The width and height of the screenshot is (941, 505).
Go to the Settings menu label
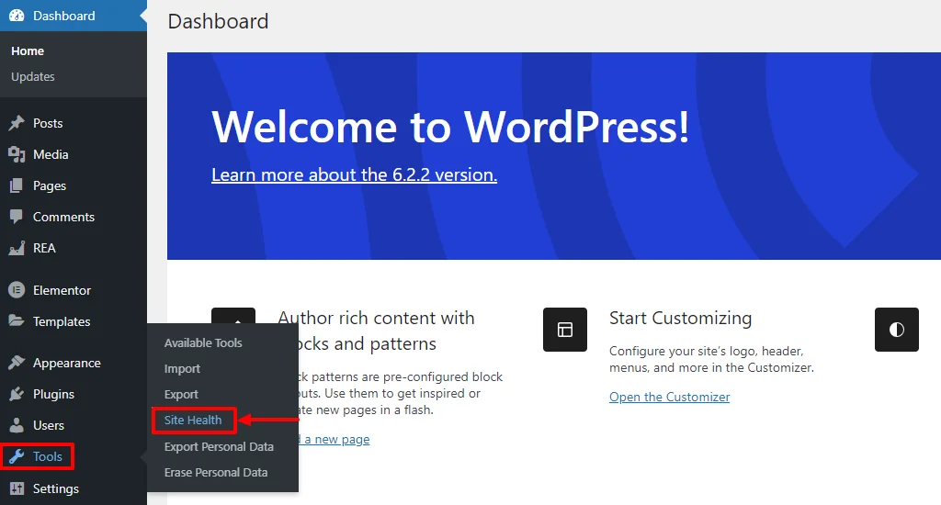(56, 488)
